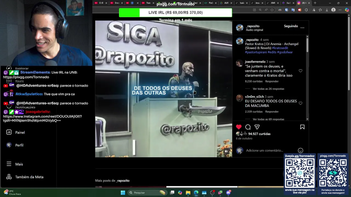Image resolution: width=351 pixels, height=197 pixels.
Task: Open the Mais hamburger menu
Action: [x=9, y=164]
